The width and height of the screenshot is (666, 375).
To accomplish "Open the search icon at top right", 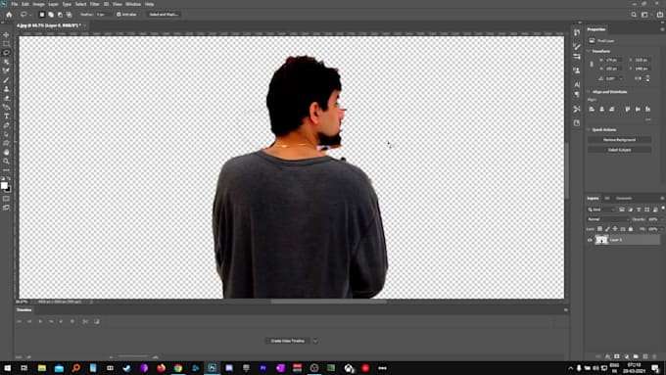I will tap(634, 15).
